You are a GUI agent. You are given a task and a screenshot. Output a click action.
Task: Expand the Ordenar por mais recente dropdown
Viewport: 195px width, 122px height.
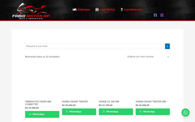148,57
